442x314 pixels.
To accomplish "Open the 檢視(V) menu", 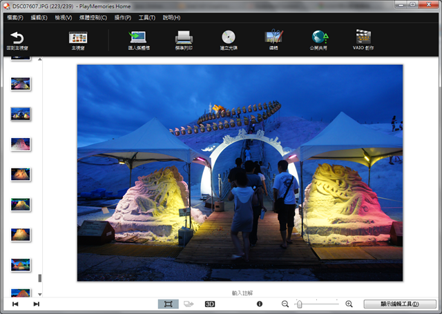I will pos(63,17).
